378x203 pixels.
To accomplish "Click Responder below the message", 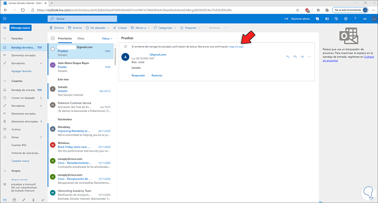I will [x=138, y=75].
